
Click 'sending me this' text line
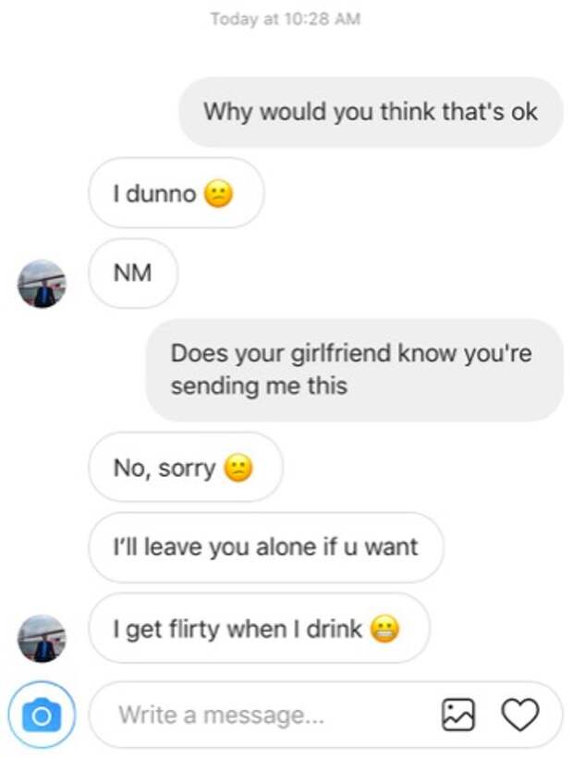(259, 386)
